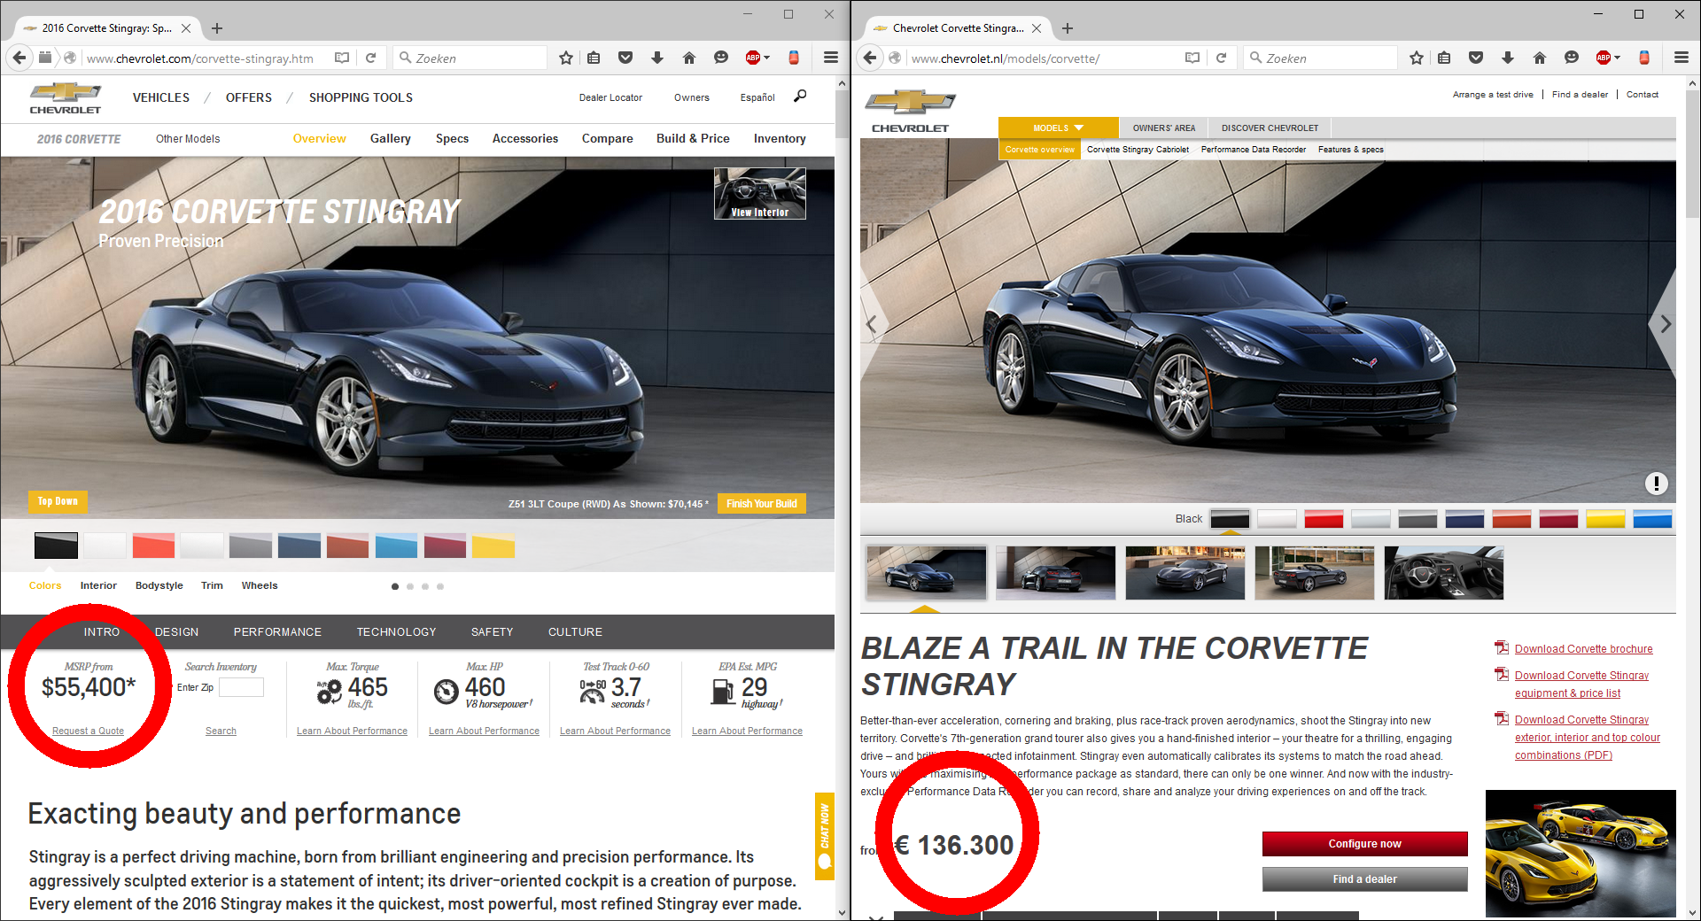
Task: Open Pocket icon in left browser toolbar
Action: (625, 58)
